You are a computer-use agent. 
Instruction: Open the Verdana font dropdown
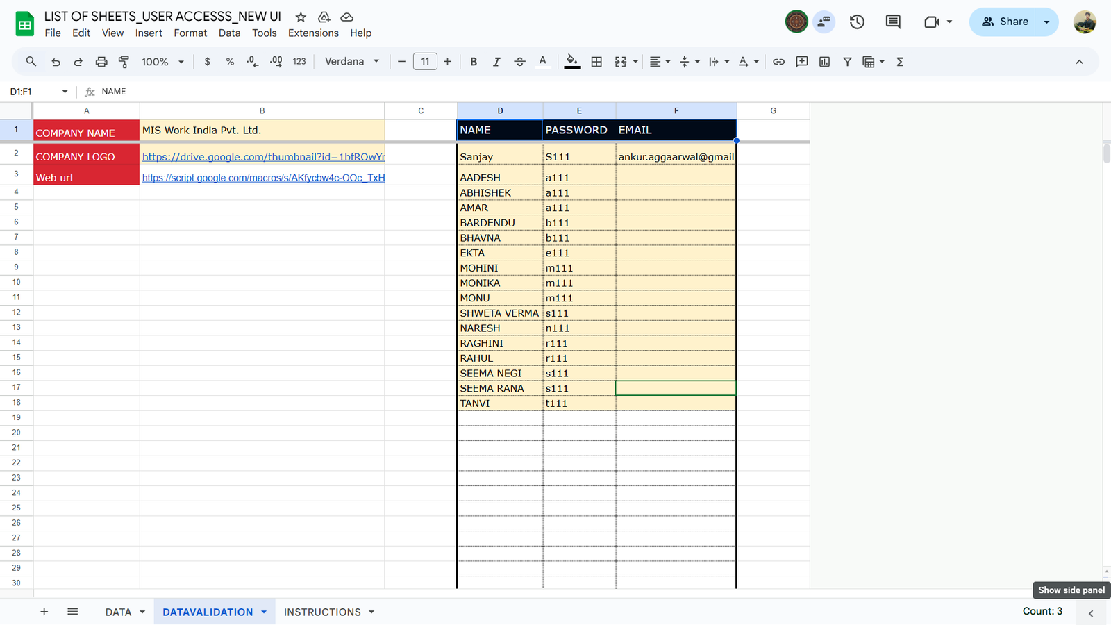click(352, 62)
